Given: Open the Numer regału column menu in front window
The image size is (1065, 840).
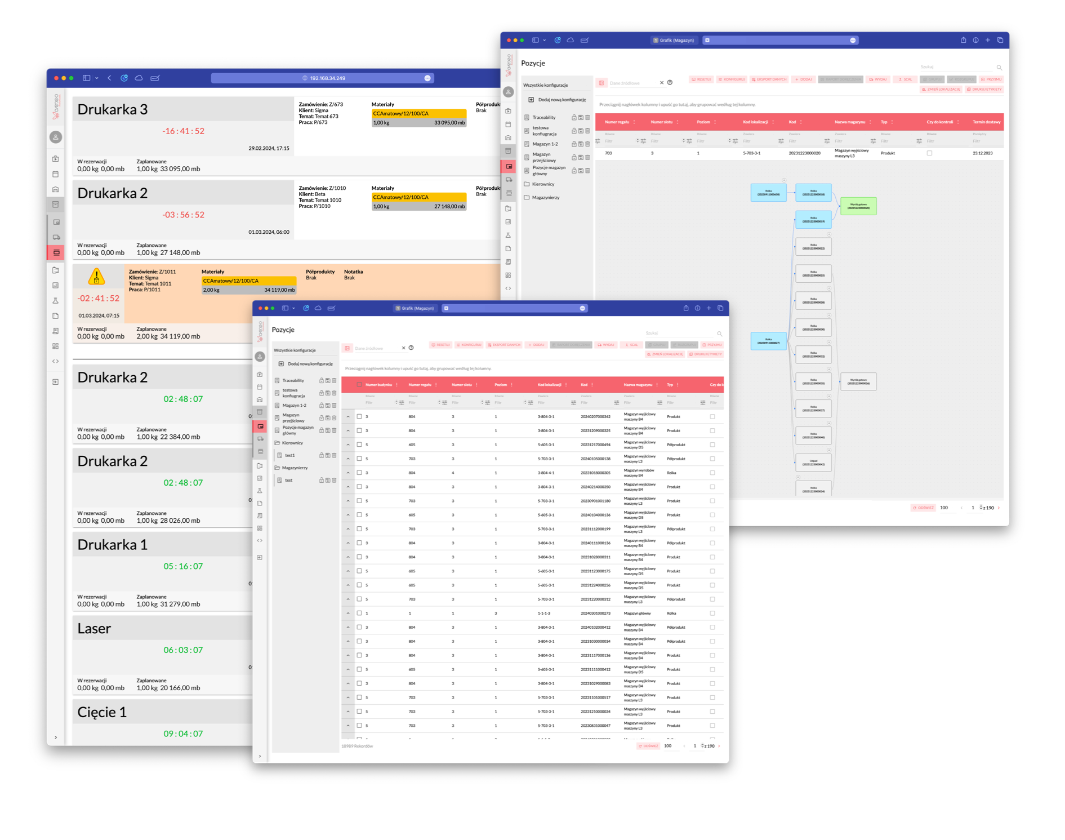Looking at the screenshot, I should (x=436, y=385).
